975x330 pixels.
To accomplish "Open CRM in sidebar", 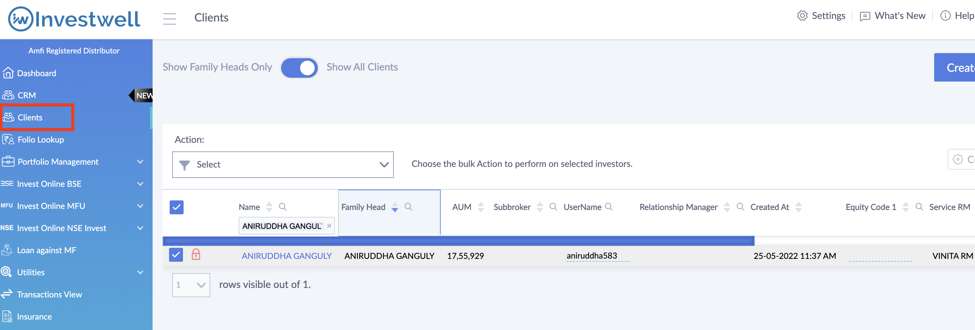I will coord(27,95).
